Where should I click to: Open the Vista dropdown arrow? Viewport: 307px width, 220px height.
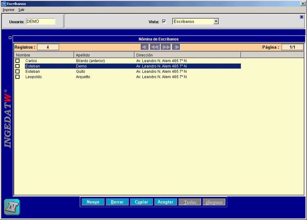(216, 21)
